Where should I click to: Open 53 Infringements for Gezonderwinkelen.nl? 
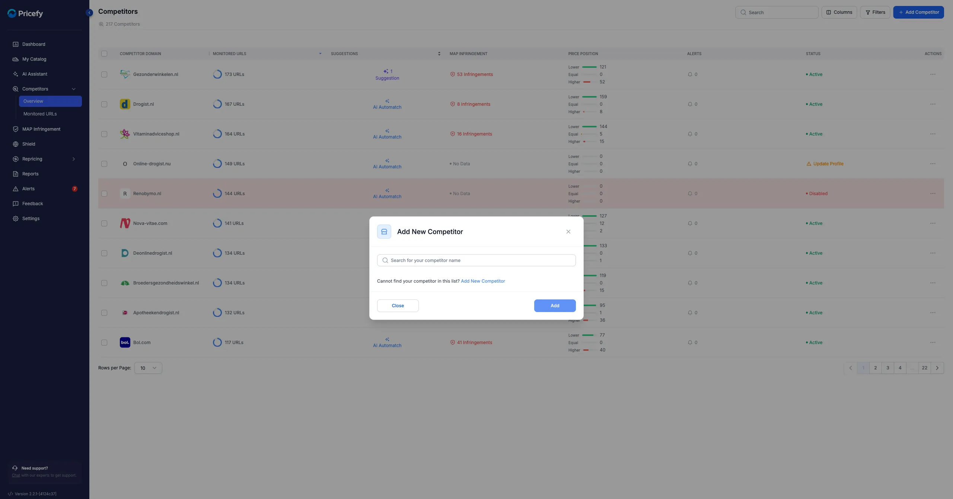pos(471,74)
